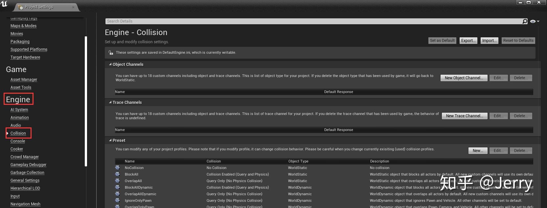Click the gear icon for NoCollision preset
This screenshot has width=547, height=208.
coord(117,168)
